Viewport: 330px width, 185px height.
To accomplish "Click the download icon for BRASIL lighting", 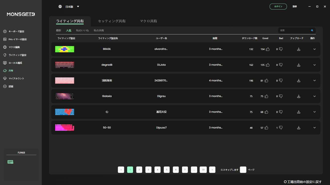I will (x=299, y=49).
